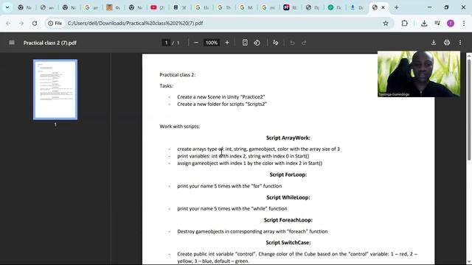Click the "Create public int variable" line
Screen dimensions: 472x265
pos(297,258)
